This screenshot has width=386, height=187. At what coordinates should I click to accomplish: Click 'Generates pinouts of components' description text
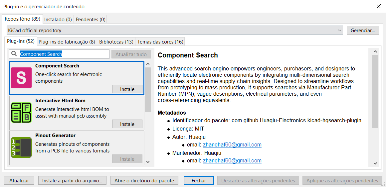pos(73,147)
